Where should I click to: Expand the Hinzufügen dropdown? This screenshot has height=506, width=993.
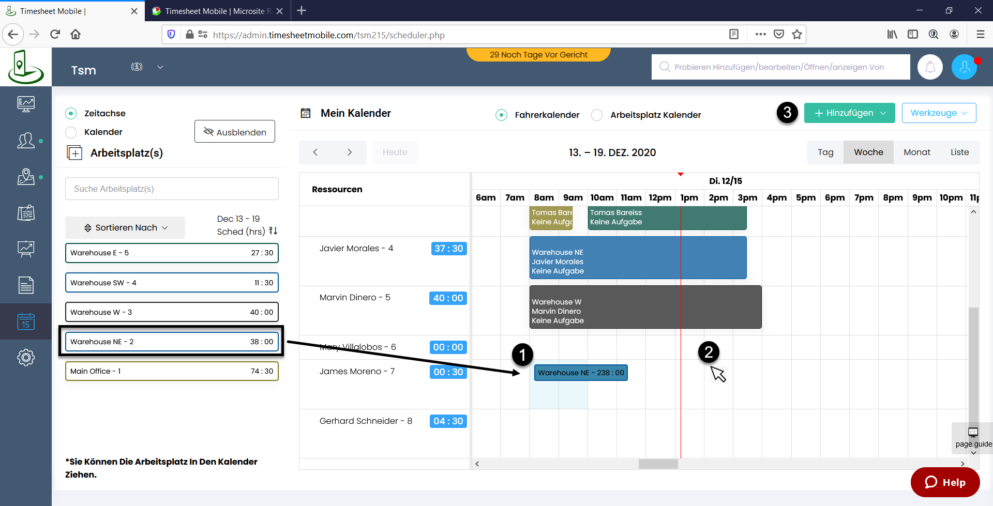click(x=849, y=113)
